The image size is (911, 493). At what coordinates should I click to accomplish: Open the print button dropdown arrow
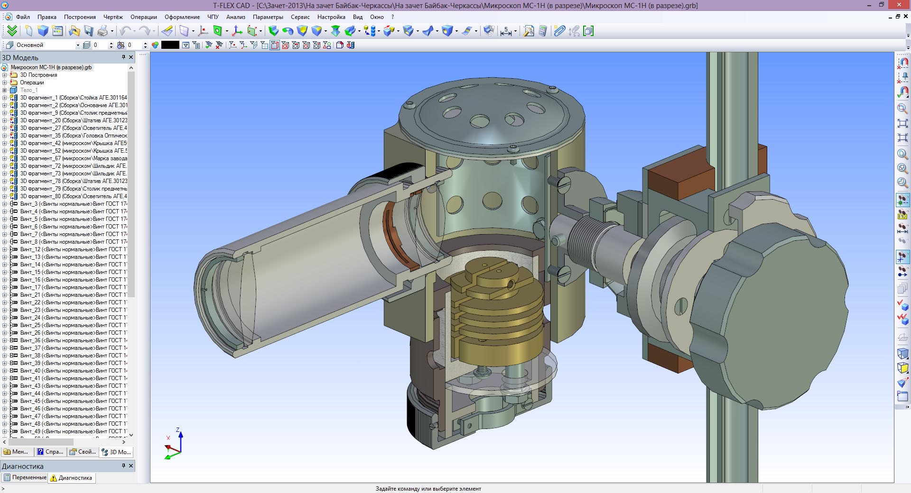(112, 31)
